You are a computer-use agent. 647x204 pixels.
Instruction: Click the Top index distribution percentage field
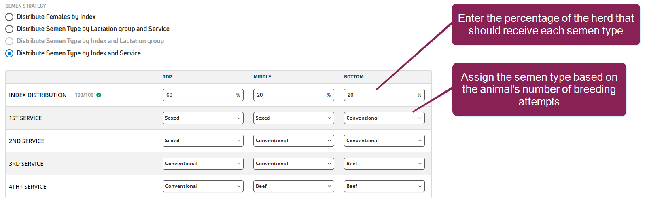point(198,95)
